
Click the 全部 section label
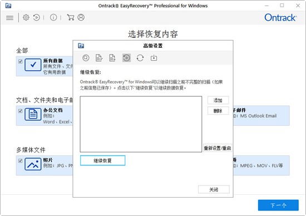(22, 51)
